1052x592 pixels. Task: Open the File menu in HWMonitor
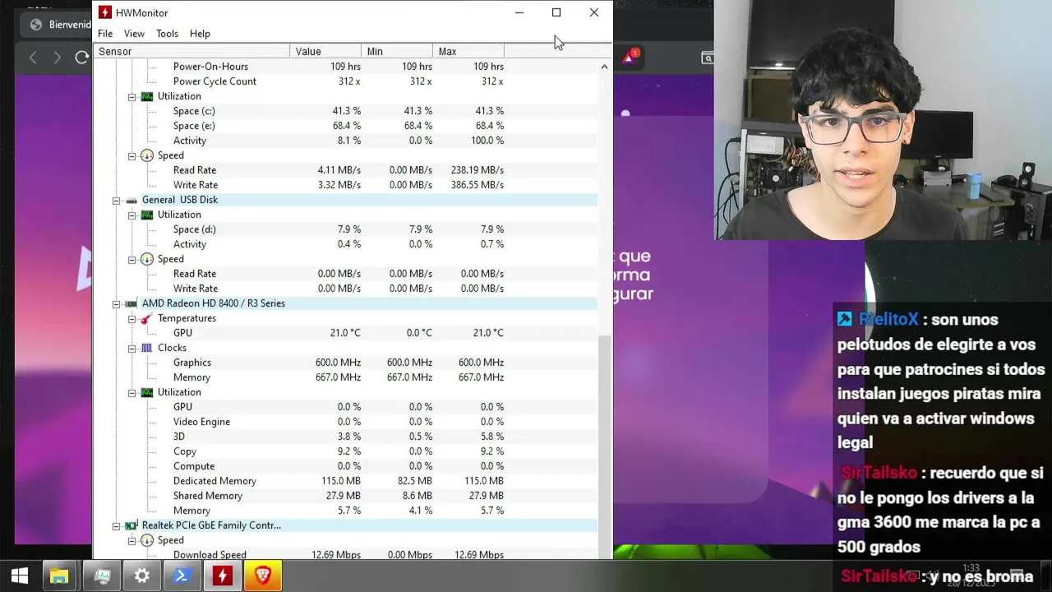[x=105, y=34]
